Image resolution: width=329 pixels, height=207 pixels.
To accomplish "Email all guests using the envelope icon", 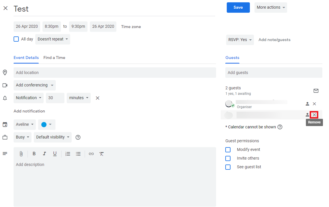I will pos(316,90).
